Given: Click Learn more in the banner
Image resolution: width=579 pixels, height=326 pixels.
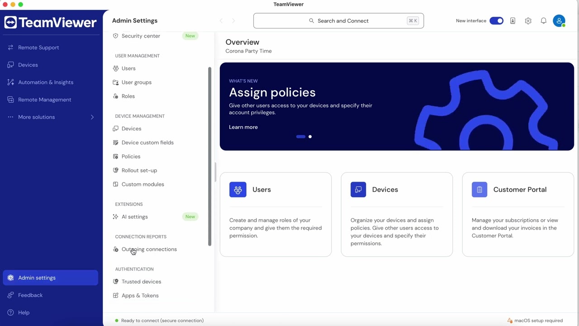Looking at the screenshot, I should click(x=243, y=127).
